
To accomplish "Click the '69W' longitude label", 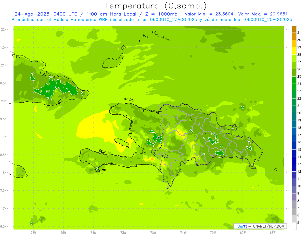I will tap(243, 232).
